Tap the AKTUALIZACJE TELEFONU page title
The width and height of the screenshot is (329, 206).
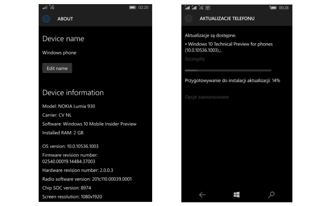pyautogui.click(x=227, y=19)
